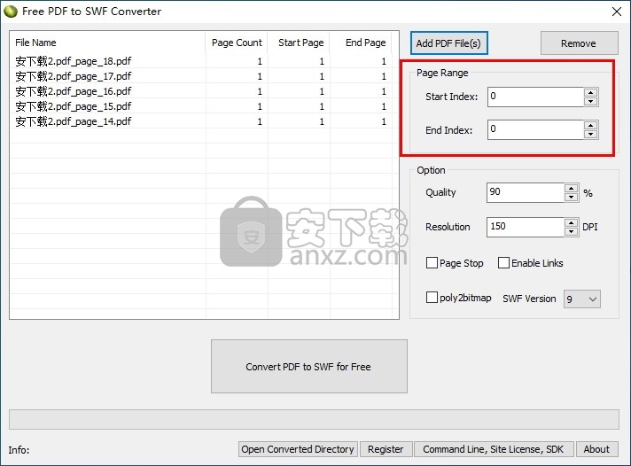Select file 安下载2.pdf_page_16.pdf
631x466 pixels.
(74, 91)
